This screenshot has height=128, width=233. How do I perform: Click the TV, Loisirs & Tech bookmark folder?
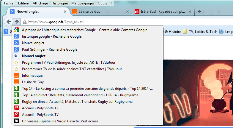point(200,31)
